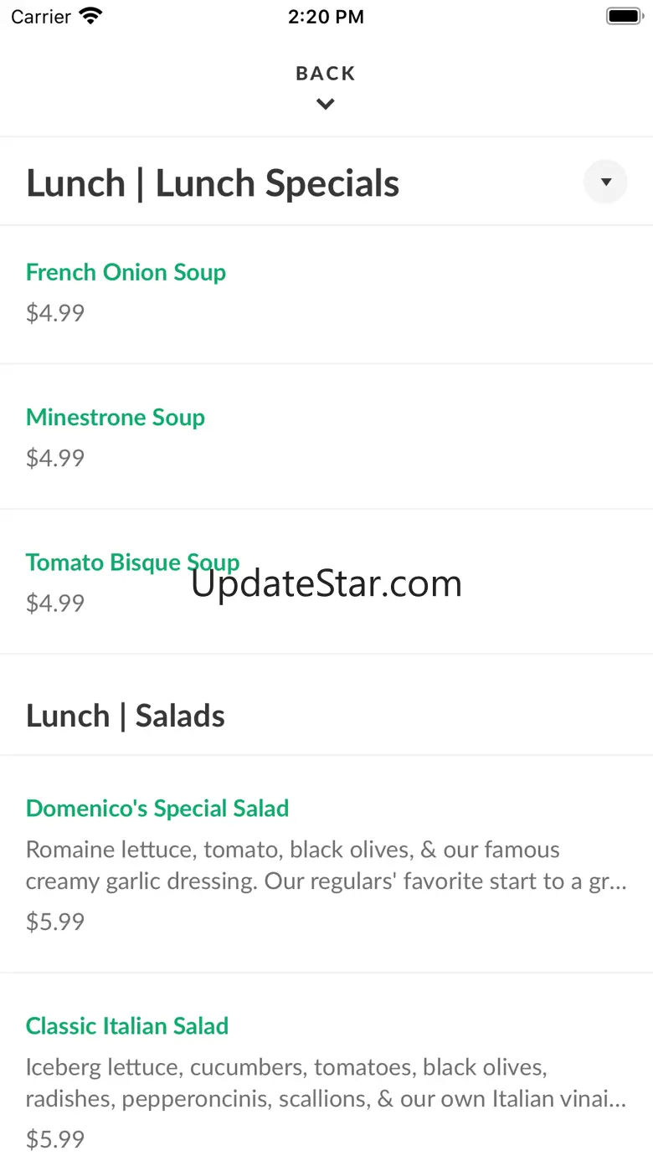Tap Domenico's Special Salad description text

(x=326, y=866)
